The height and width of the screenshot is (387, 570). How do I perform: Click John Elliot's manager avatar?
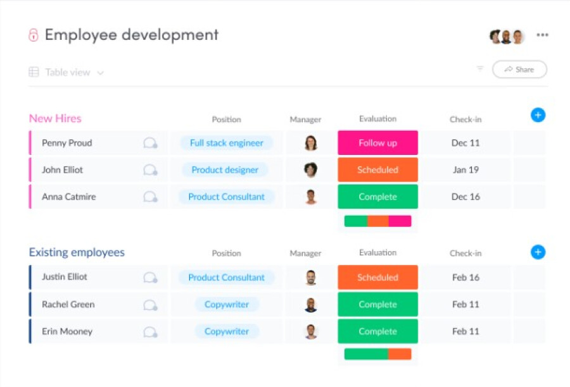(x=311, y=170)
